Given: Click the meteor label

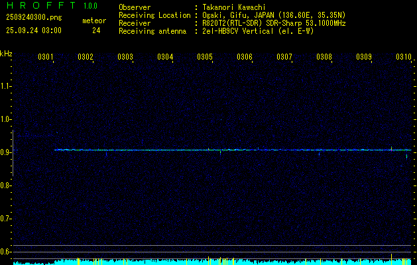Looking at the screenshot, I should [x=94, y=21].
